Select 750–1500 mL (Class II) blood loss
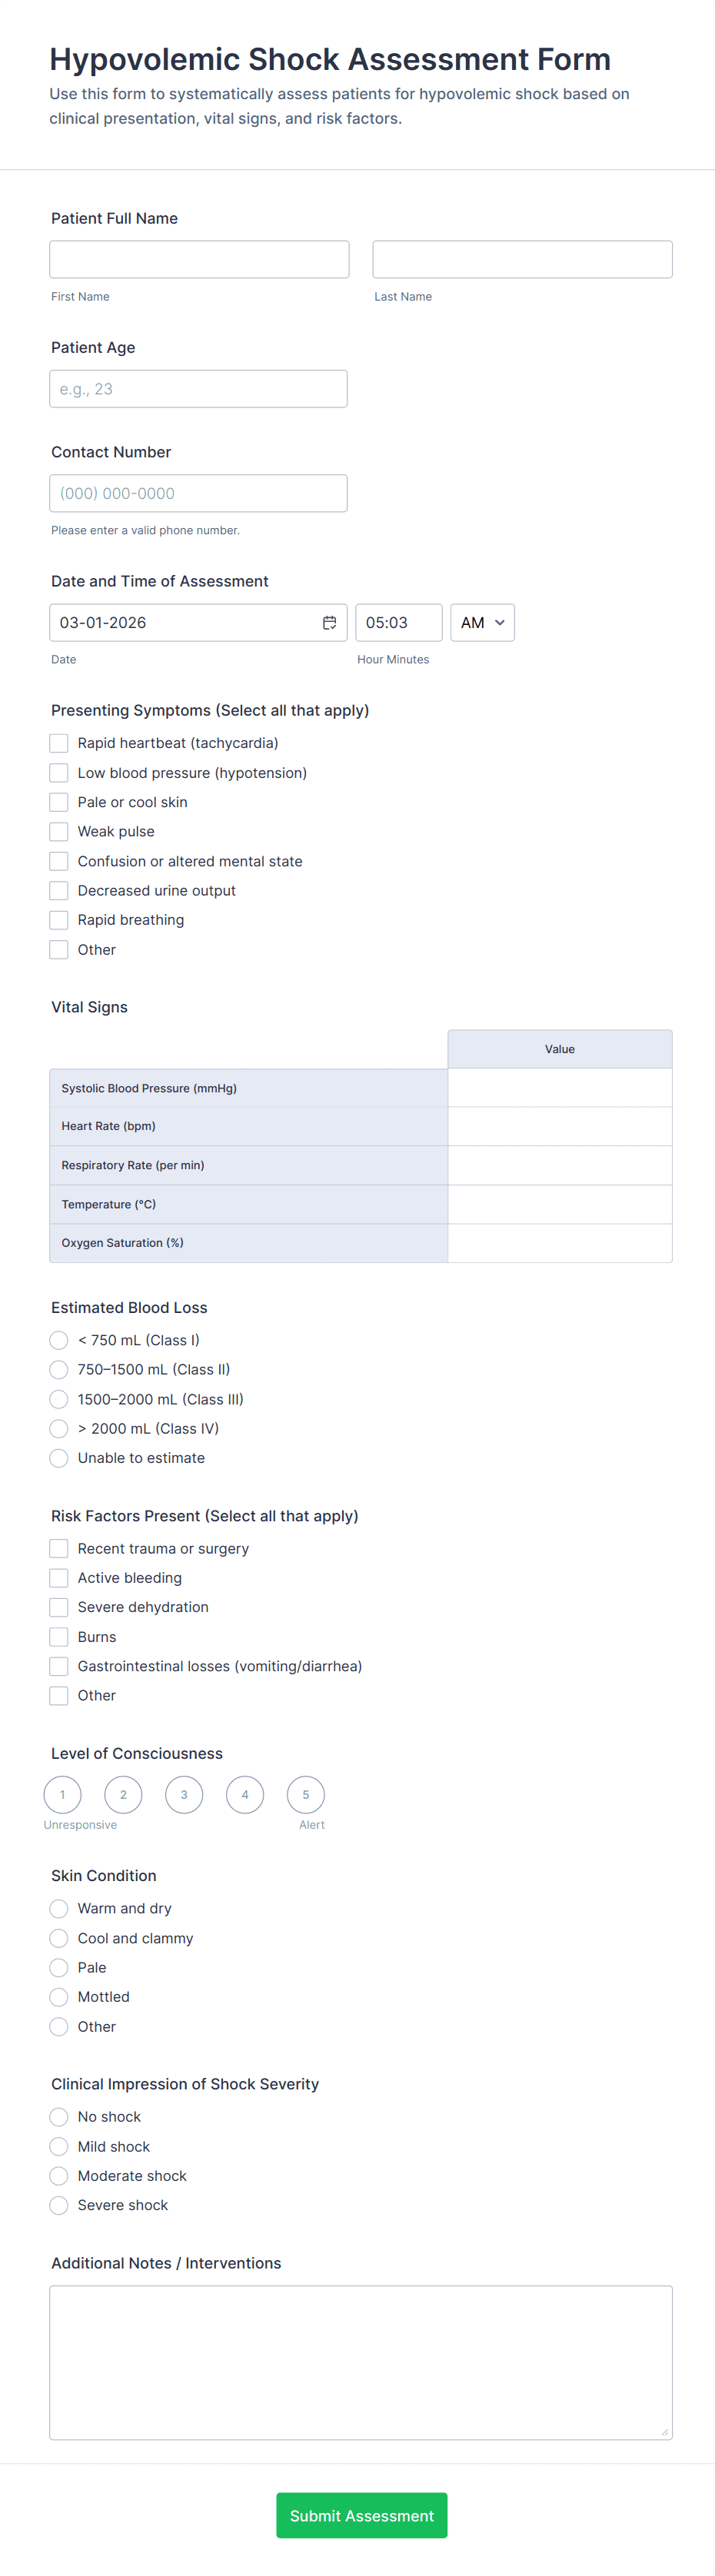The height and width of the screenshot is (2576, 715). [59, 1370]
